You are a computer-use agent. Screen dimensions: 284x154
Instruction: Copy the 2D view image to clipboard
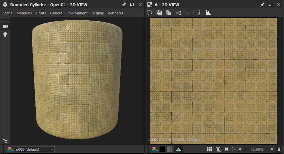coord(169,13)
